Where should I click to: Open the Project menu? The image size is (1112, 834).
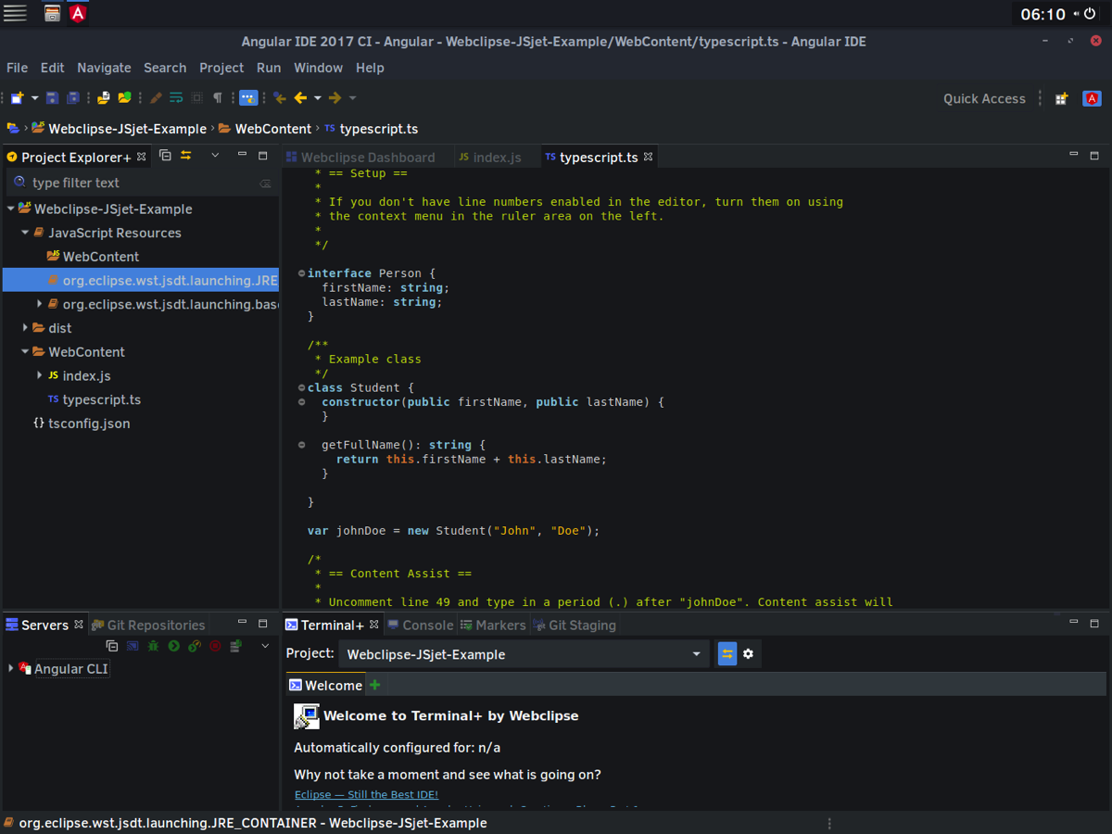point(221,68)
